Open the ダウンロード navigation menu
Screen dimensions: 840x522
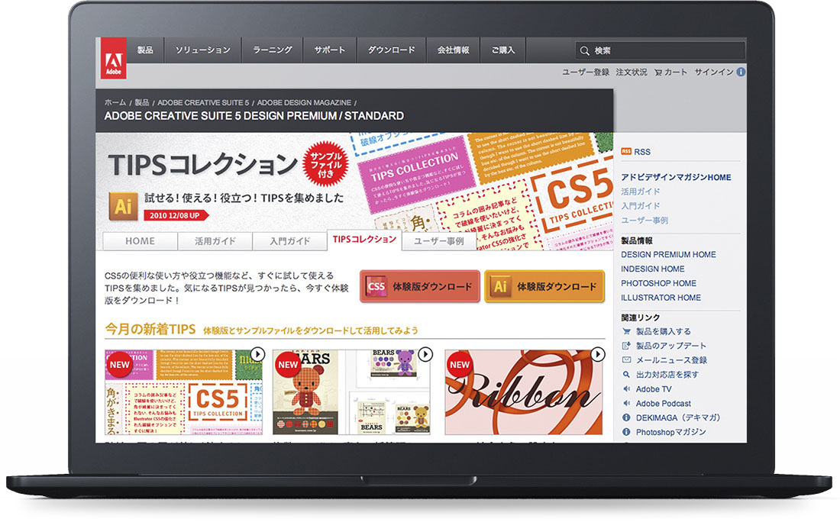point(391,50)
